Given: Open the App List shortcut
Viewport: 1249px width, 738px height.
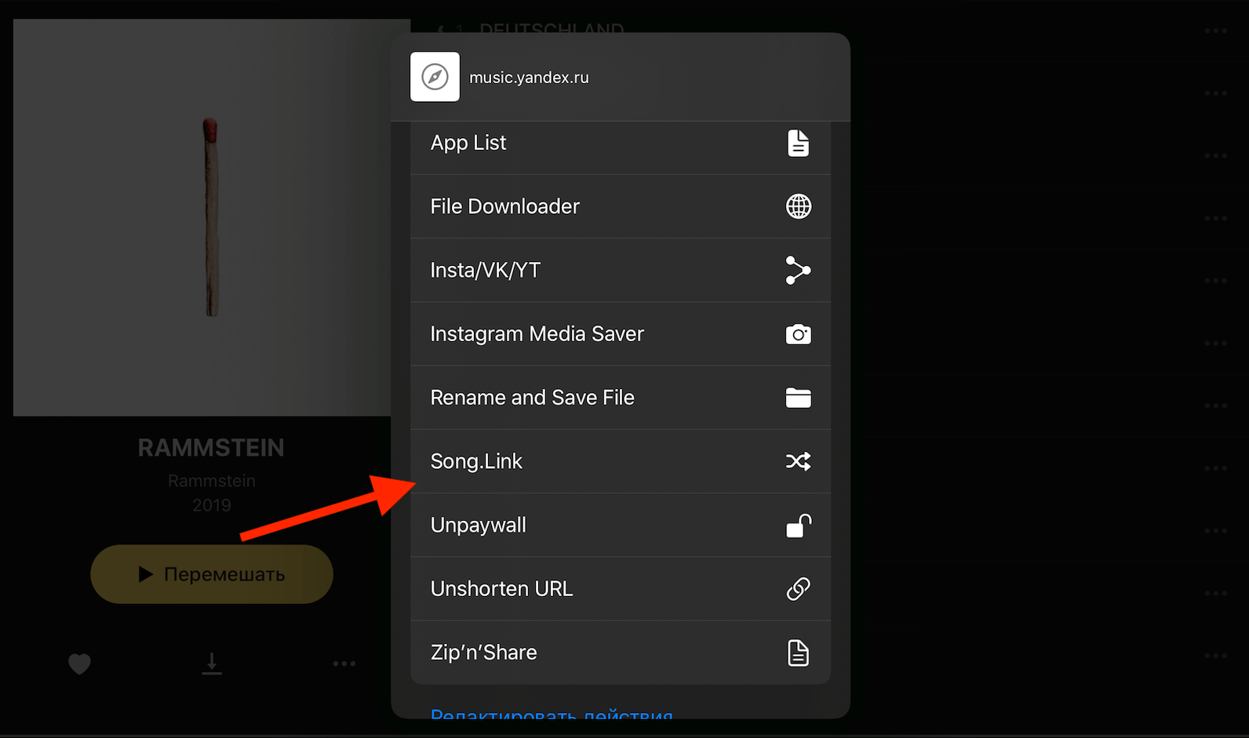Looking at the screenshot, I should 620,147.
